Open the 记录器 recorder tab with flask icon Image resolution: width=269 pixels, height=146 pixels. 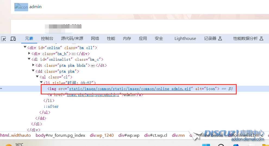tap(213, 39)
